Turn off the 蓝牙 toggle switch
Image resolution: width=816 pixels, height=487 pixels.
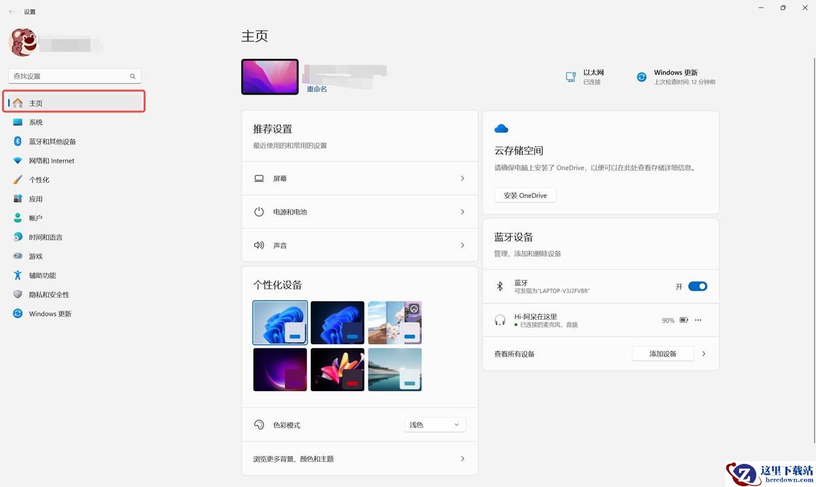(x=698, y=286)
